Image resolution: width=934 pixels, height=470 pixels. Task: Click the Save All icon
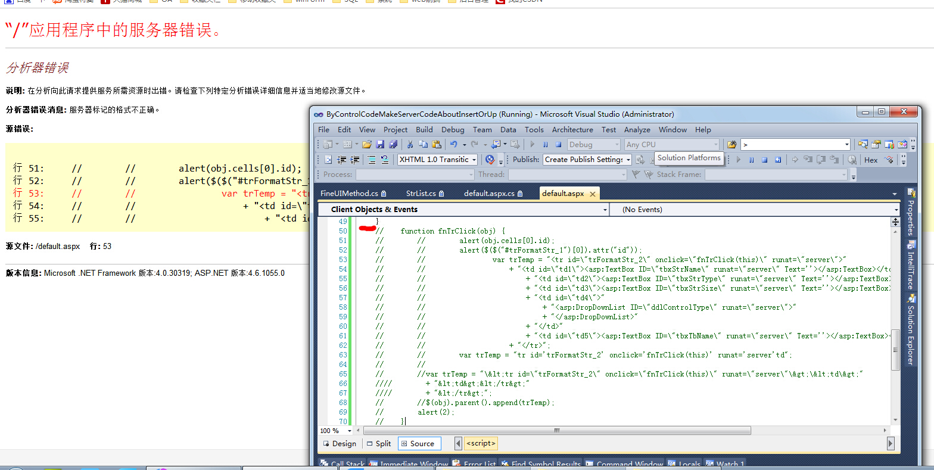click(x=393, y=144)
